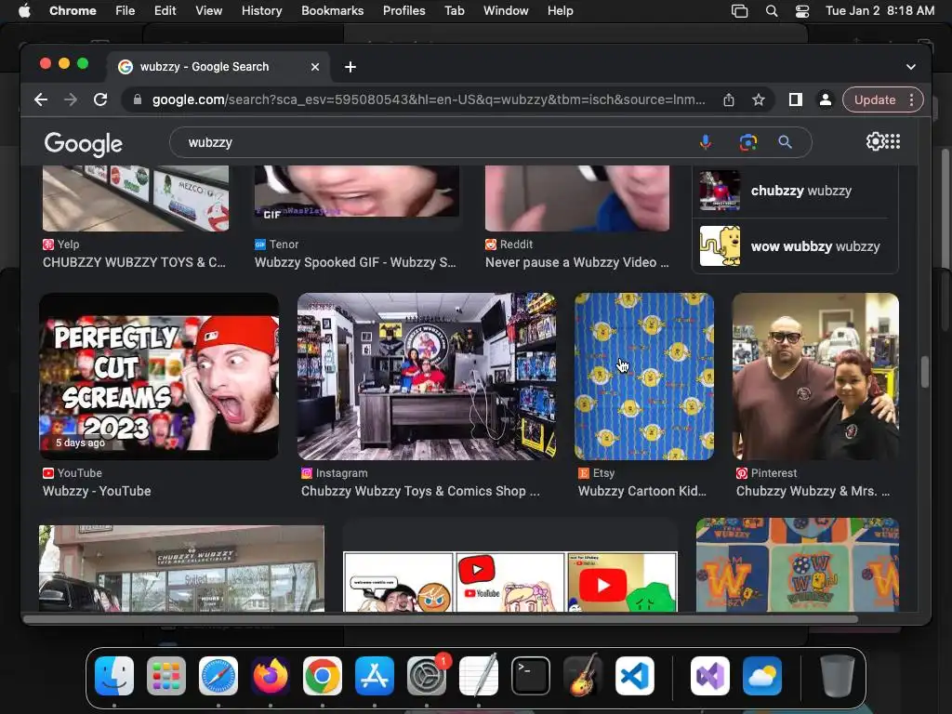Click 'Chubzzy Wubzzy Toys & Comics Shop' title
The width and height of the screenshot is (952, 714).
coord(420,491)
